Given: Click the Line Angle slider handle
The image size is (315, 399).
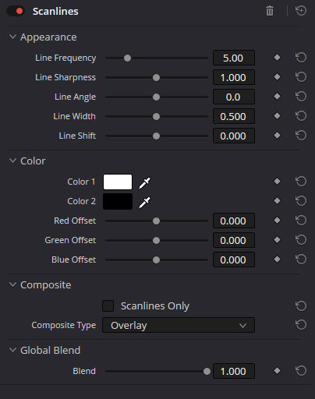Looking at the screenshot, I should 156,97.
